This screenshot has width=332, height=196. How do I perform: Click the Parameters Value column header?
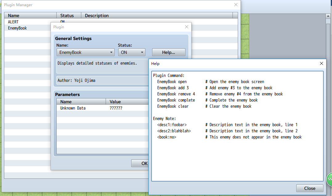[127, 102]
